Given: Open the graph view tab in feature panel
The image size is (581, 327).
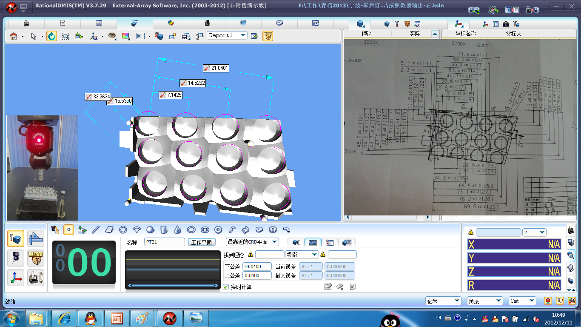Looking at the screenshot, I should click(x=313, y=242).
